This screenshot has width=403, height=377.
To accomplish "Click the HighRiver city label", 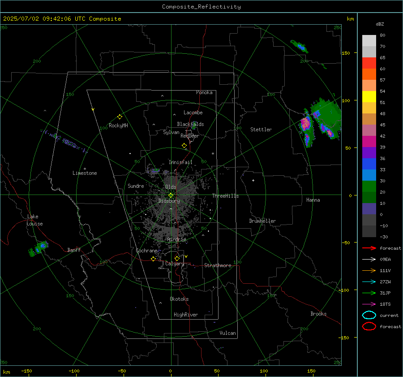I will [186, 315].
